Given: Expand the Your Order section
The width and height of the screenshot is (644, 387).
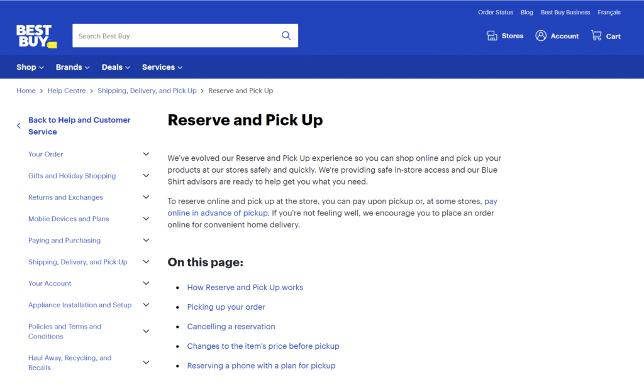Looking at the screenshot, I should coord(146,154).
